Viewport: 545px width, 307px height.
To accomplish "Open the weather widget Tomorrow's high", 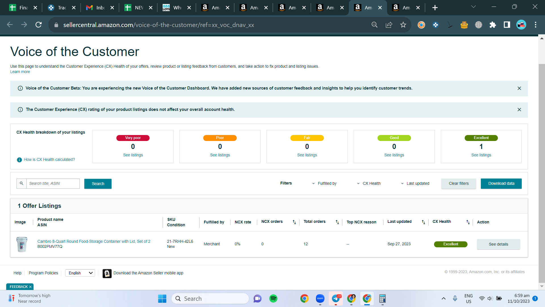I will [x=29, y=298].
